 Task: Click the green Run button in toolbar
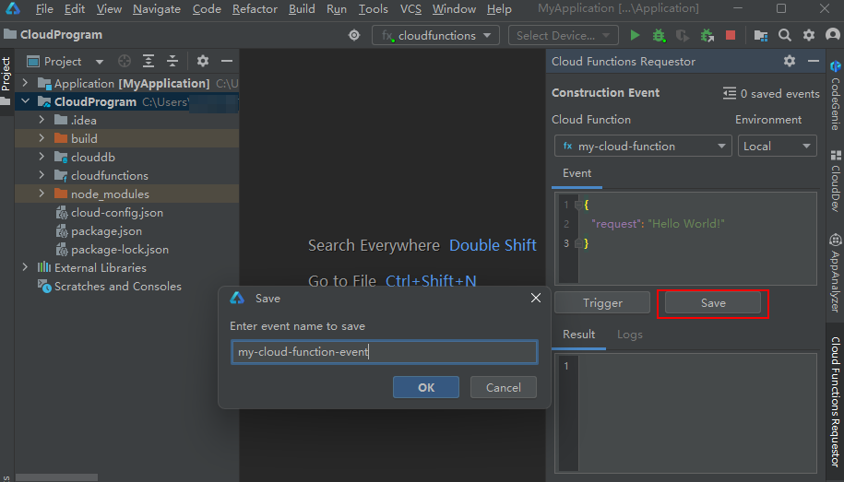635,35
